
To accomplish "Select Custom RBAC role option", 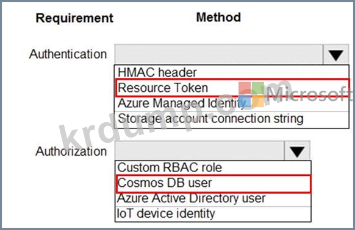I will 213,168.
